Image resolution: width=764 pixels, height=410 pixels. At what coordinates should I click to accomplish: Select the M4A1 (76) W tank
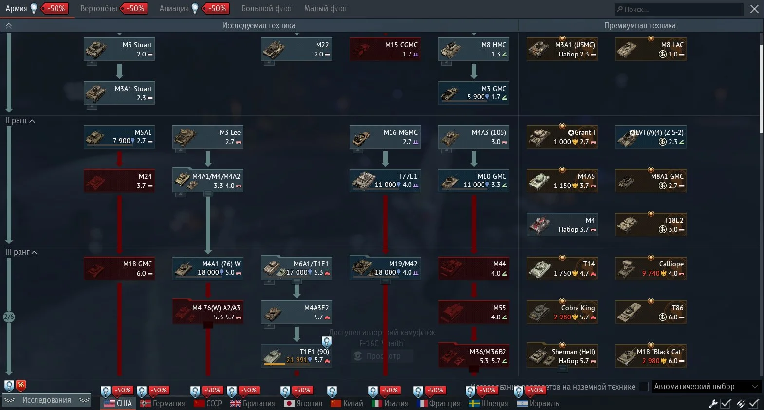208,269
